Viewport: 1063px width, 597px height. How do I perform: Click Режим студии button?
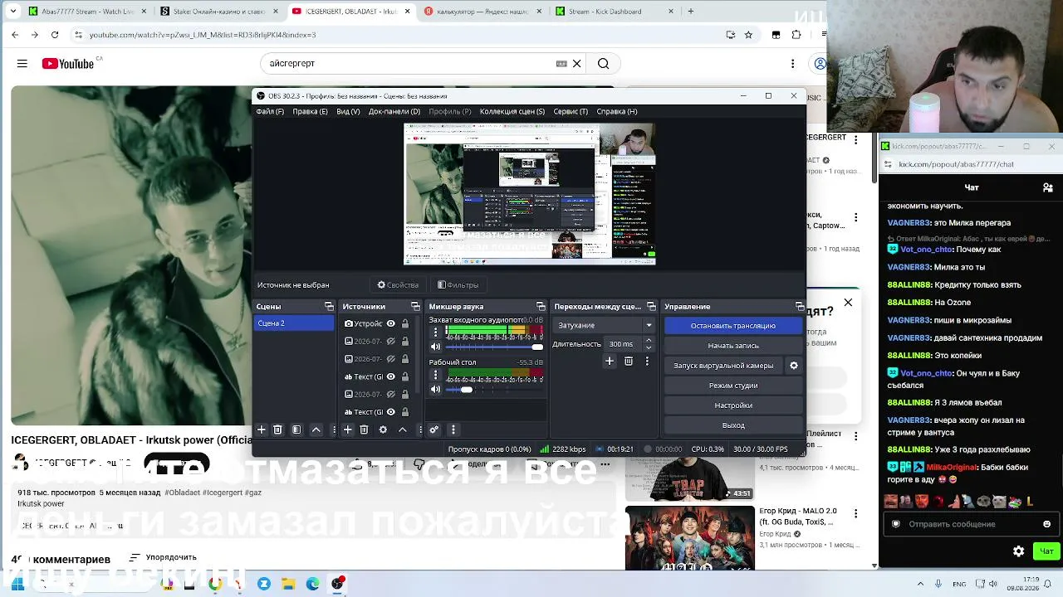(733, 386)
